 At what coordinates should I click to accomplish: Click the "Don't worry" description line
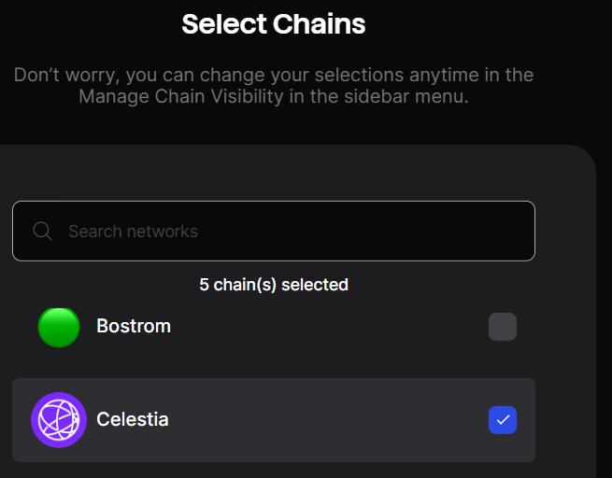(274, 75)
